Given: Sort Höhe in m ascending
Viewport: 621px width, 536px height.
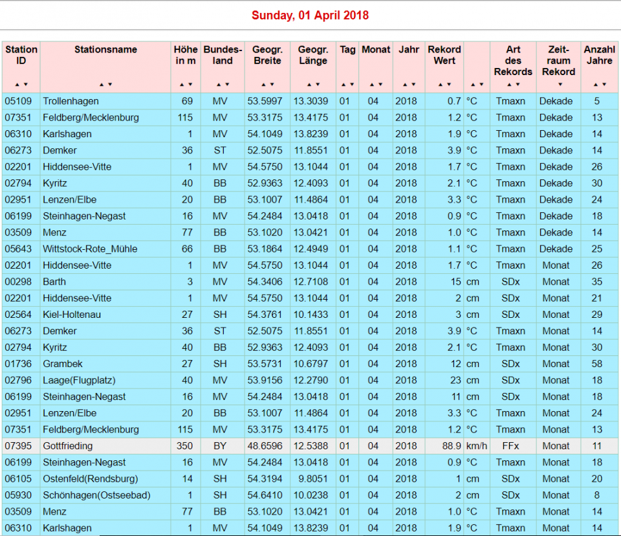Looking at the screenshot, I should [182, 84].
